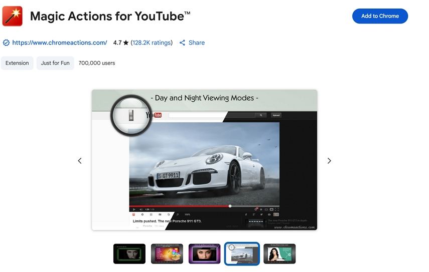Image resolution: width=429 pixels, height=272 pixels.
Task: Open fifth thumbnail with woman on teal
Action: point(279,253)
